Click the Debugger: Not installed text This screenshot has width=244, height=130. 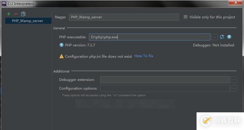coord(214,45)
